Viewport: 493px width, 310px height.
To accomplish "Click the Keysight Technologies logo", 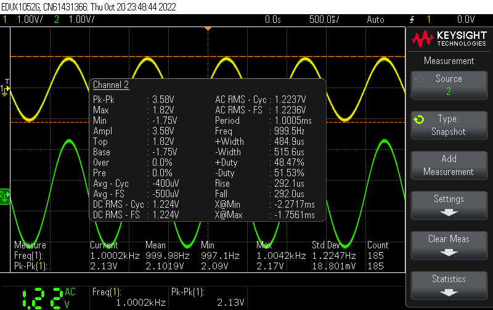I will [449, 39].
